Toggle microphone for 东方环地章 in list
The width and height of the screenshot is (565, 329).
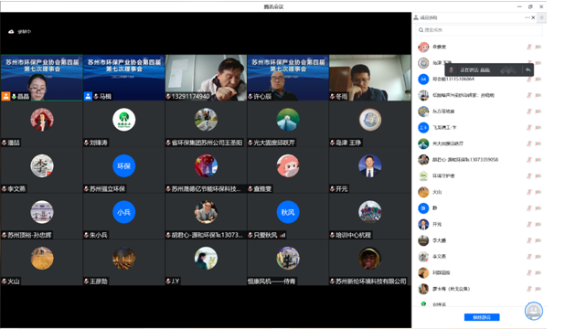point(529,111)
